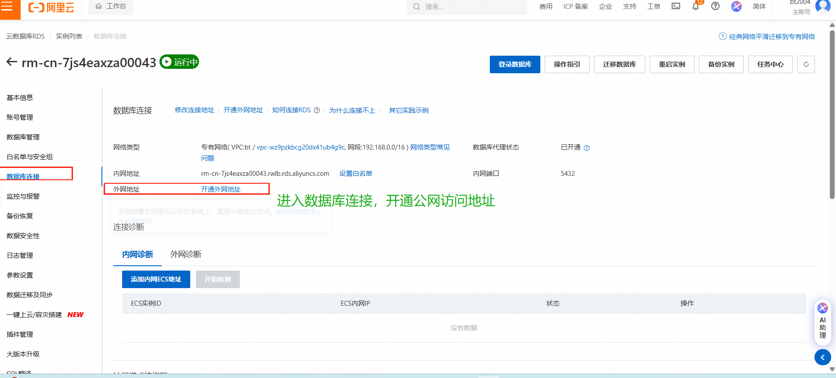
Task: Click 如何连接RDS link
Action: (x=291, y=110)
